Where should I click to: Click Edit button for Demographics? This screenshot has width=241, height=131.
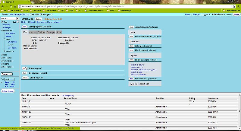[25, 27]
